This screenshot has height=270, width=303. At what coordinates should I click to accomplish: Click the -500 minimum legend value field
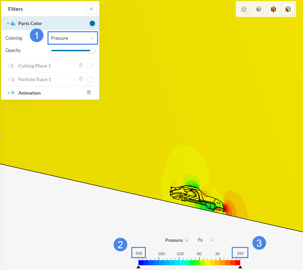(x=138, y=253)
